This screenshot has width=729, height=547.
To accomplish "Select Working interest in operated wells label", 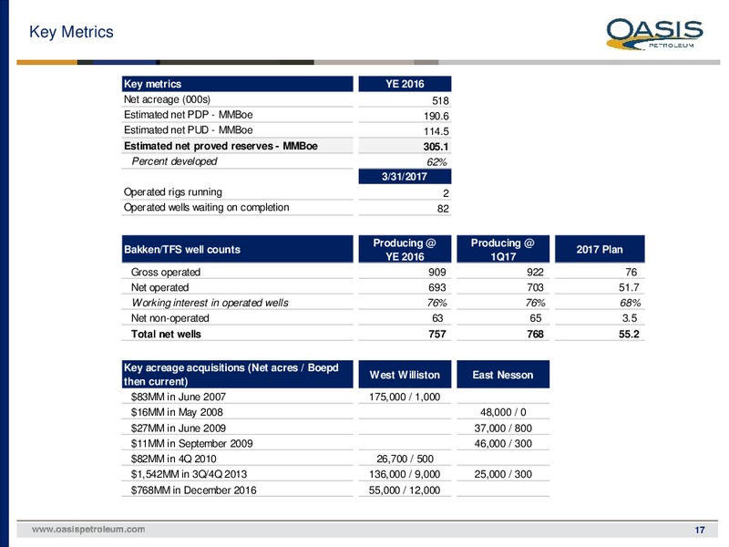I will 210,303.
